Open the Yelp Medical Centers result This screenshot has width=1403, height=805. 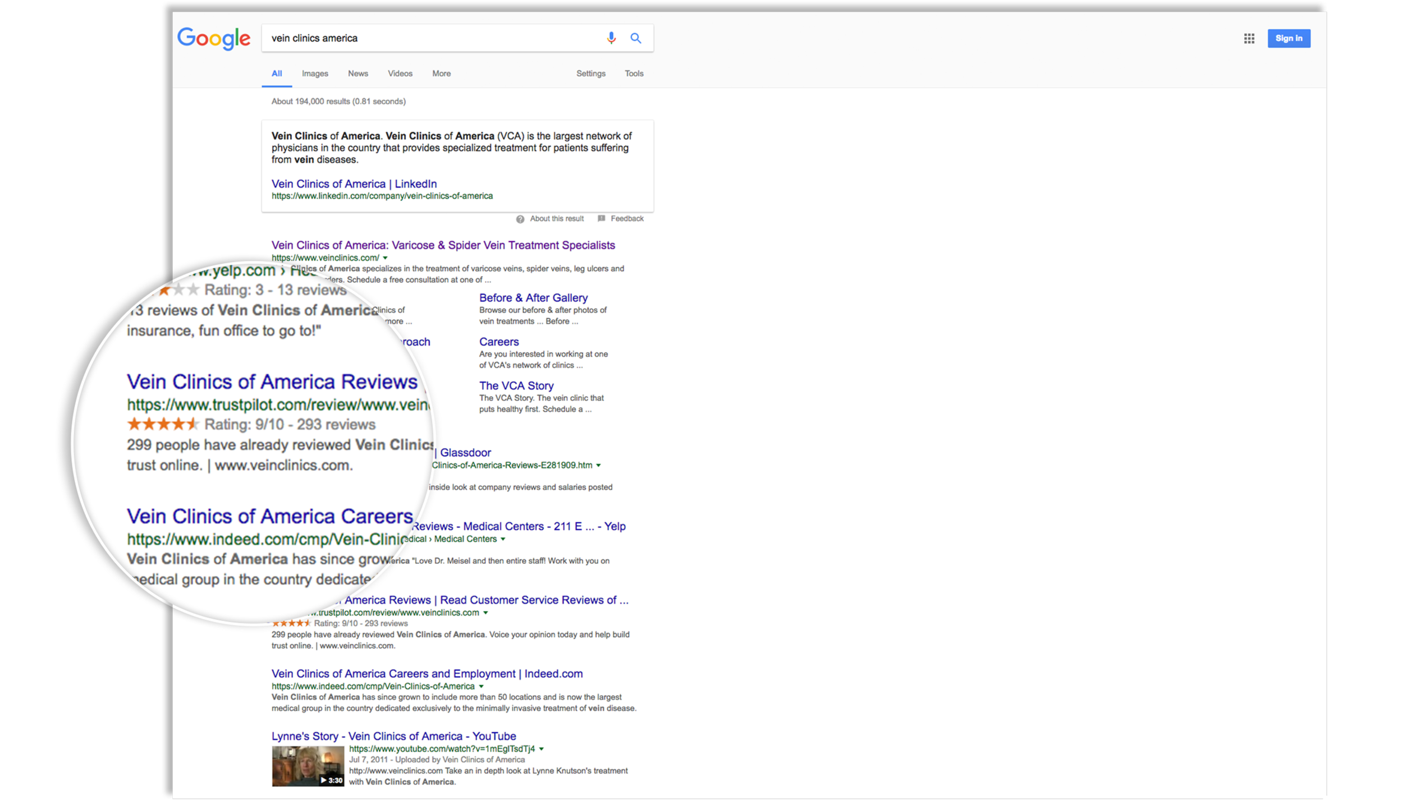point(518,526)
